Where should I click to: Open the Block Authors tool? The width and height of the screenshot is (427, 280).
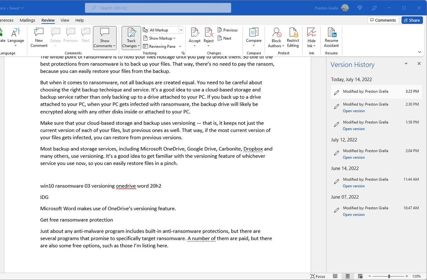[276, 38]
